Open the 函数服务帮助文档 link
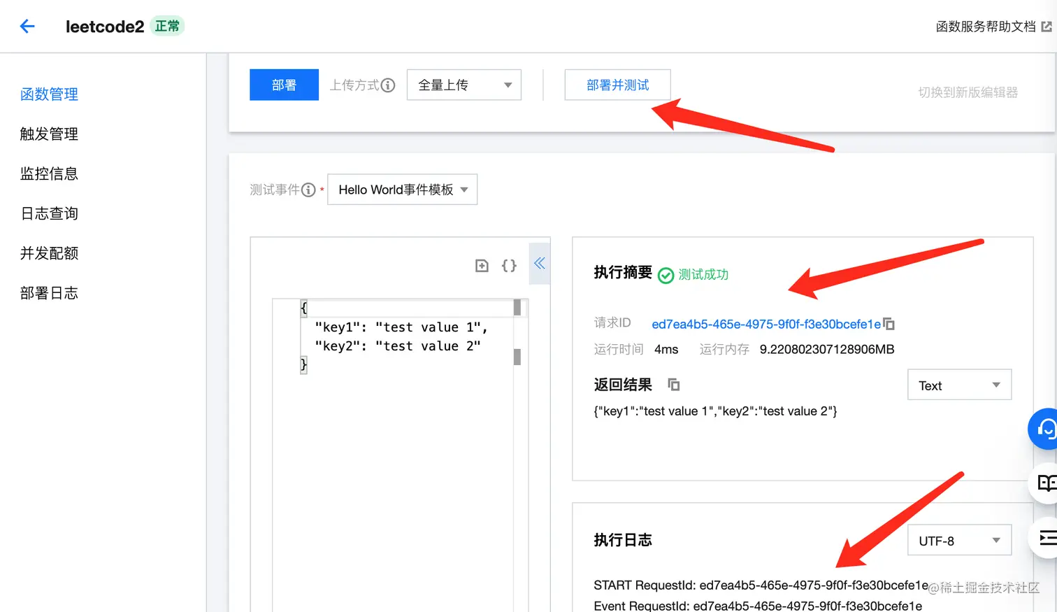1057x612 pixels. point(986,27)
